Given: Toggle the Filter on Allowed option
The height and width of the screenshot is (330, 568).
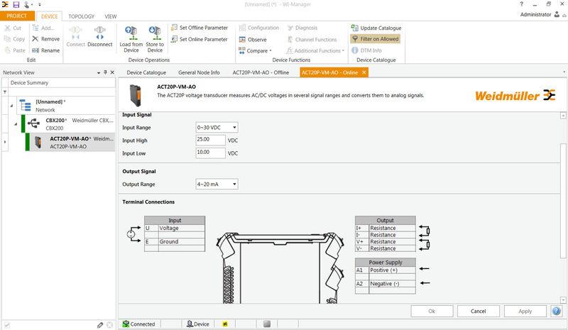Looking at the screenshot, I should coord(375,39).
